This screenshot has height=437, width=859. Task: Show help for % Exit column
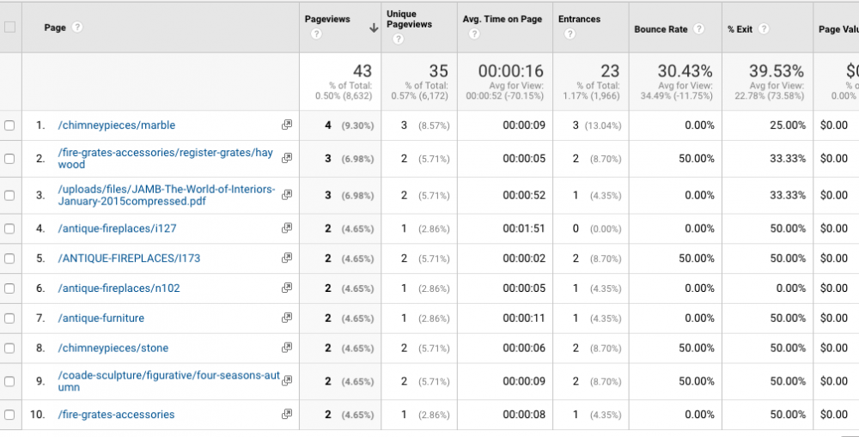pyautogui.click(x=764, y=29)
